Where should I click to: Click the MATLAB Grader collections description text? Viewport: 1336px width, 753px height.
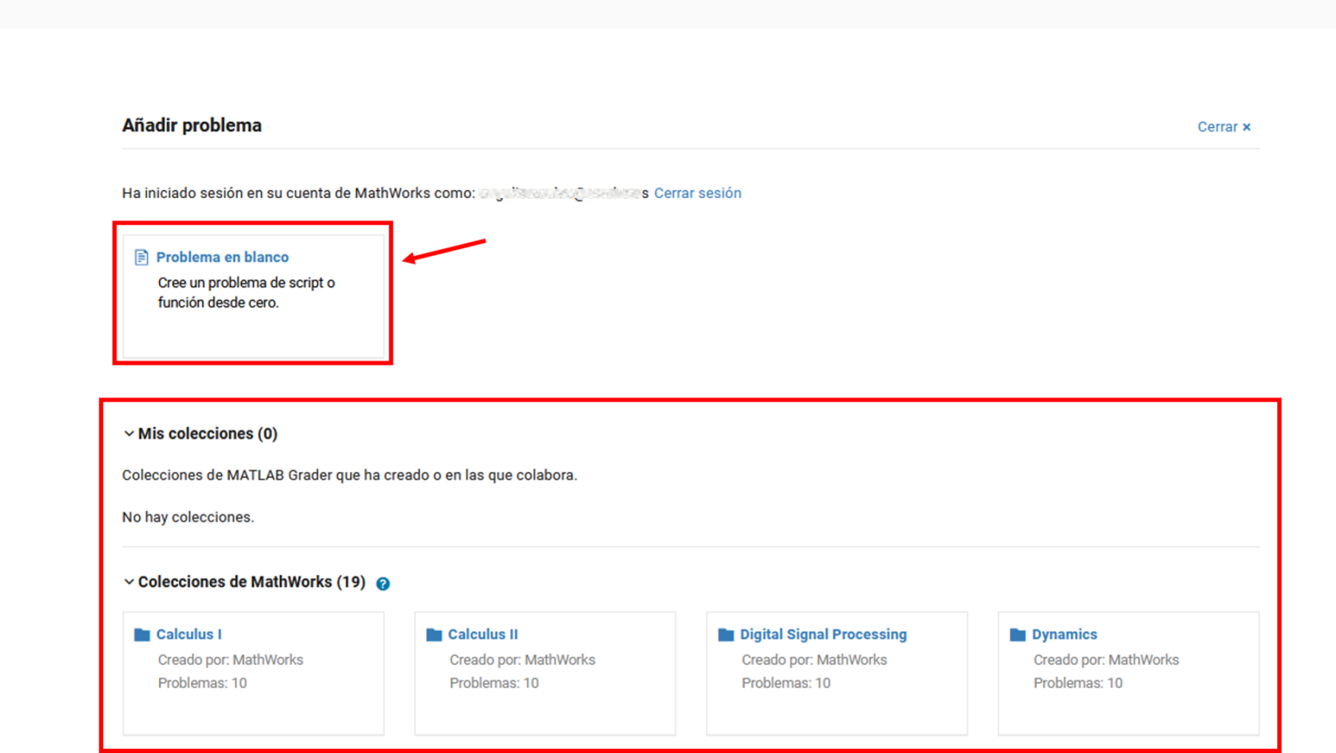tap(349, 475)
